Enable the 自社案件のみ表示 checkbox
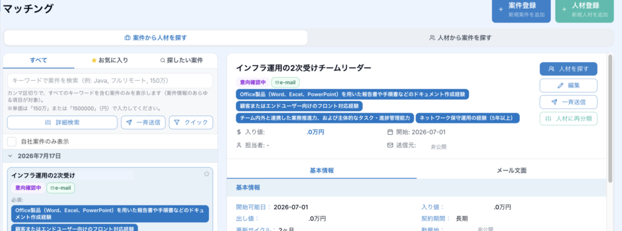This screenshot has width=622, height=231. 12,142
